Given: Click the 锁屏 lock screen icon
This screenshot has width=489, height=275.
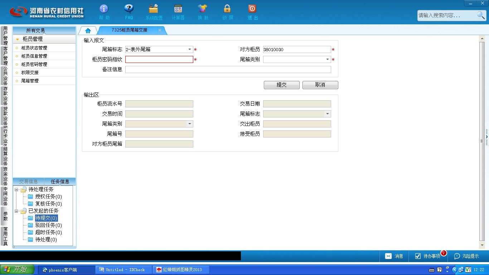Looking at the screenshot, I should pos(227,9).
